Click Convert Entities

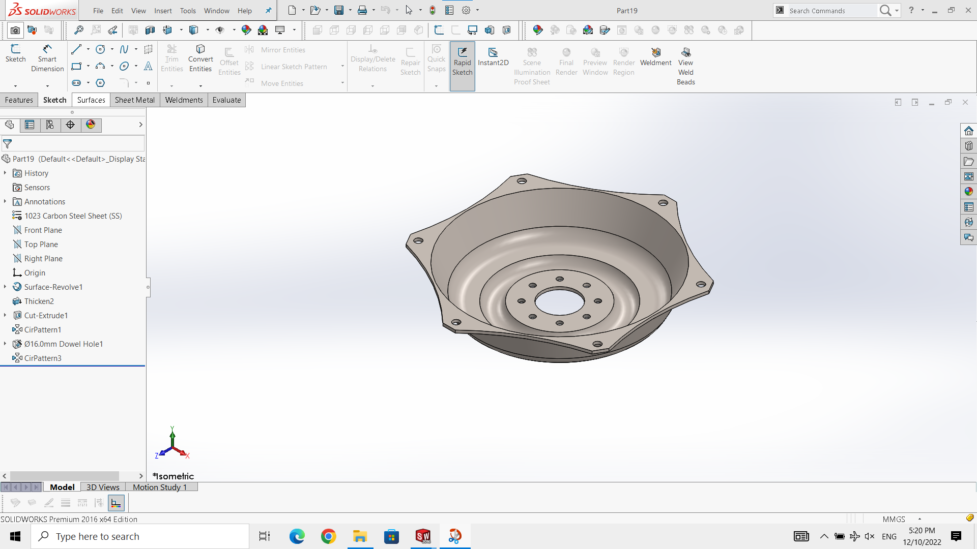(x=200, y=58)
